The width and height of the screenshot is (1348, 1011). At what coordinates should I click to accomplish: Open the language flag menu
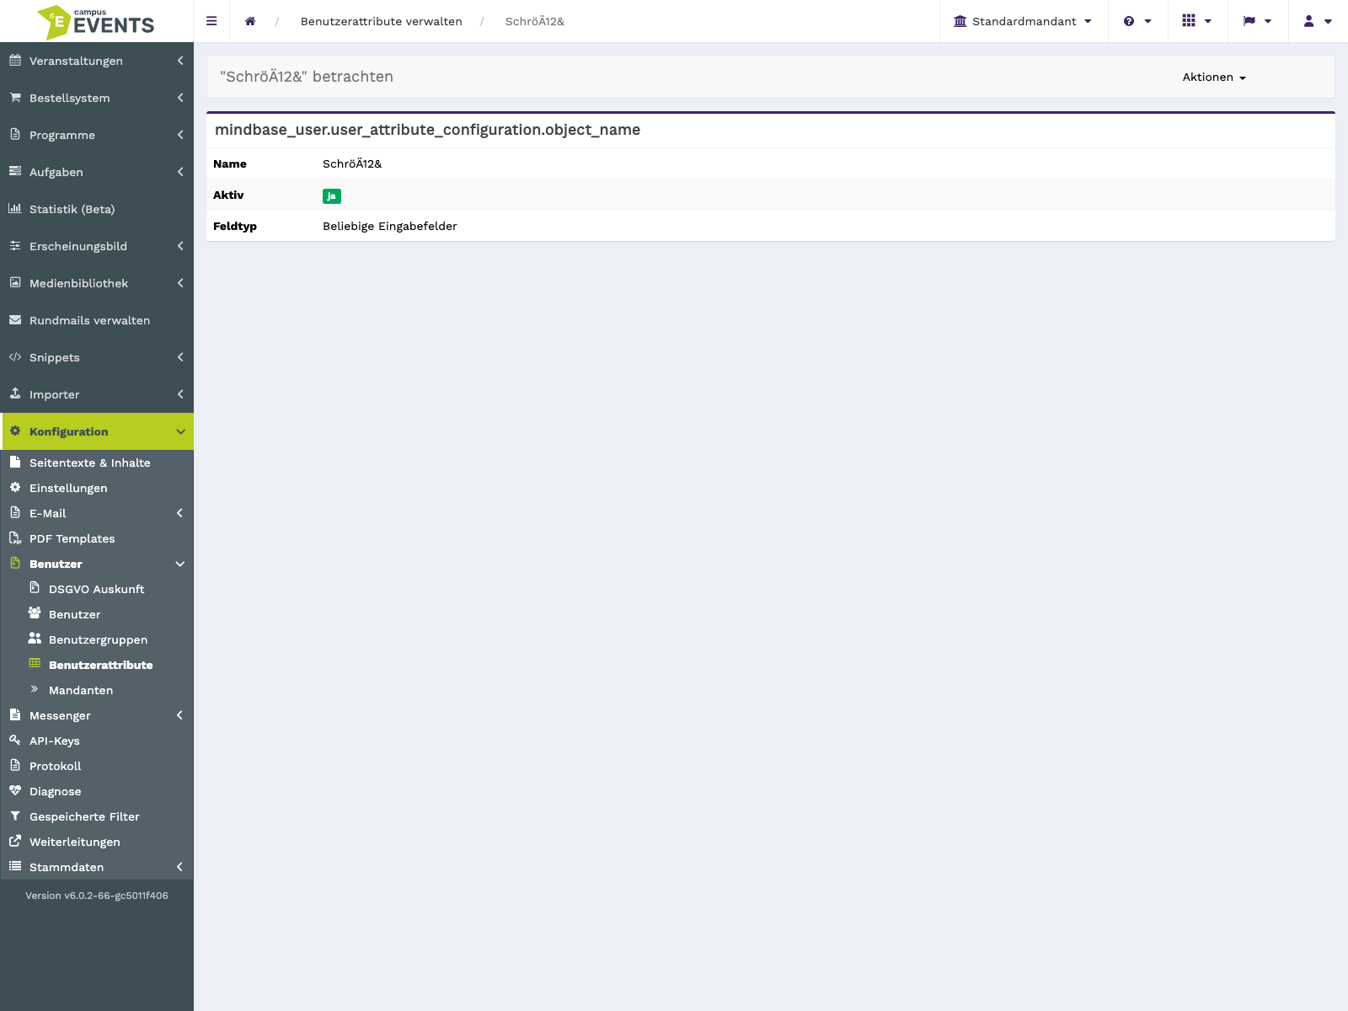pyautogui.click(x=1257, y=21)
